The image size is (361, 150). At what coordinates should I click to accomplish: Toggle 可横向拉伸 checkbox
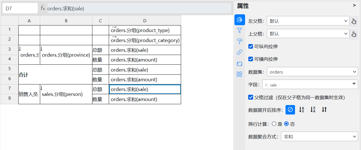pos(251,59)
